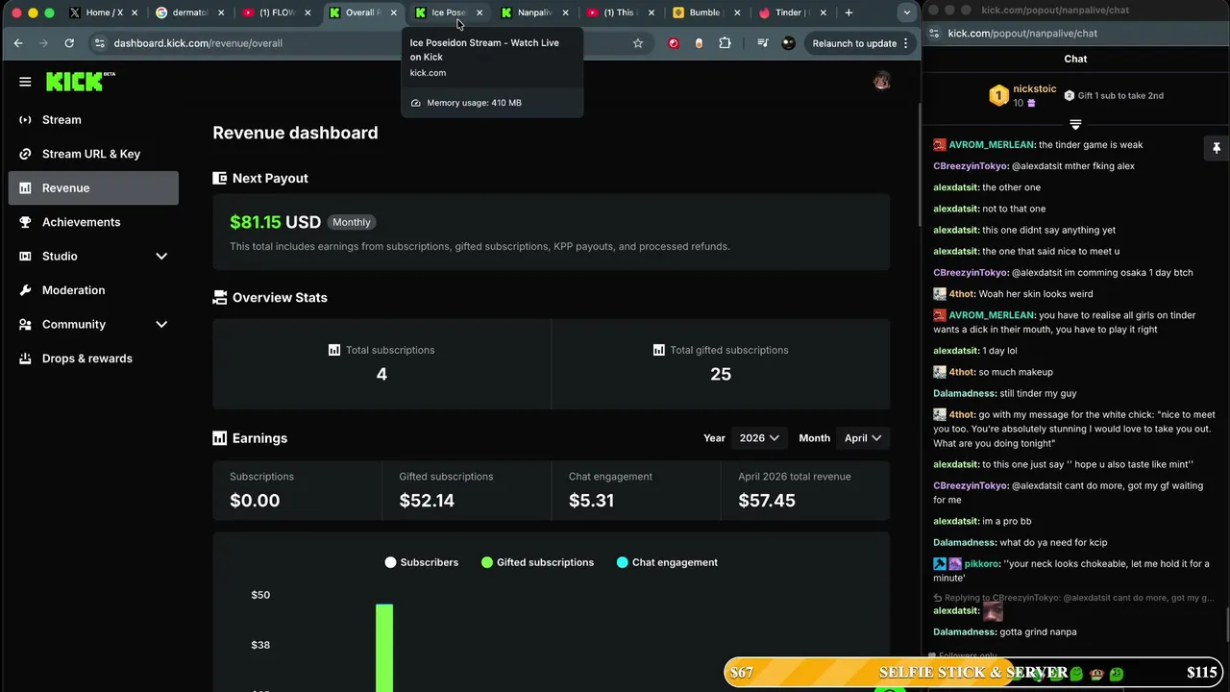Open a new browser tab with plus
Viewport: 1230px width, 692px height.
pos(849,12)
